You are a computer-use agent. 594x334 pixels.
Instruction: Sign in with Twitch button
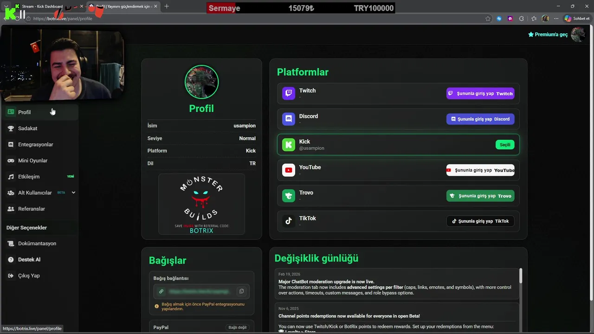click(x=480, y=93)
